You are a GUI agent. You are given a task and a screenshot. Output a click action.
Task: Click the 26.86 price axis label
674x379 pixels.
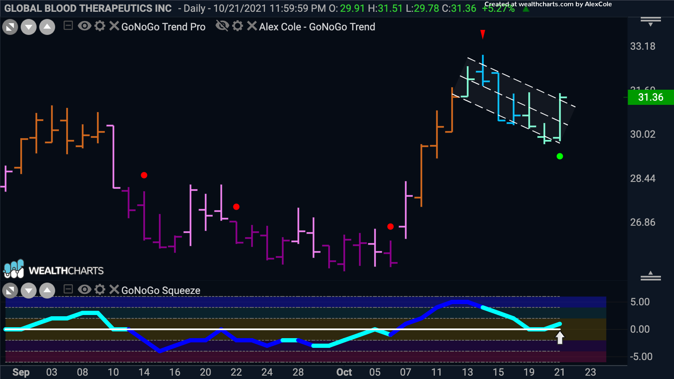(643, 222)
